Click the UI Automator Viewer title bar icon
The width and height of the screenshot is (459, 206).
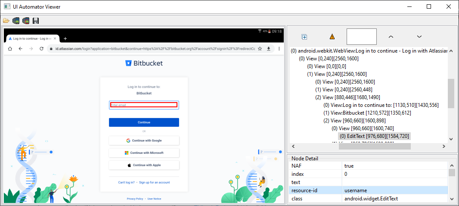tap(7, 6)
